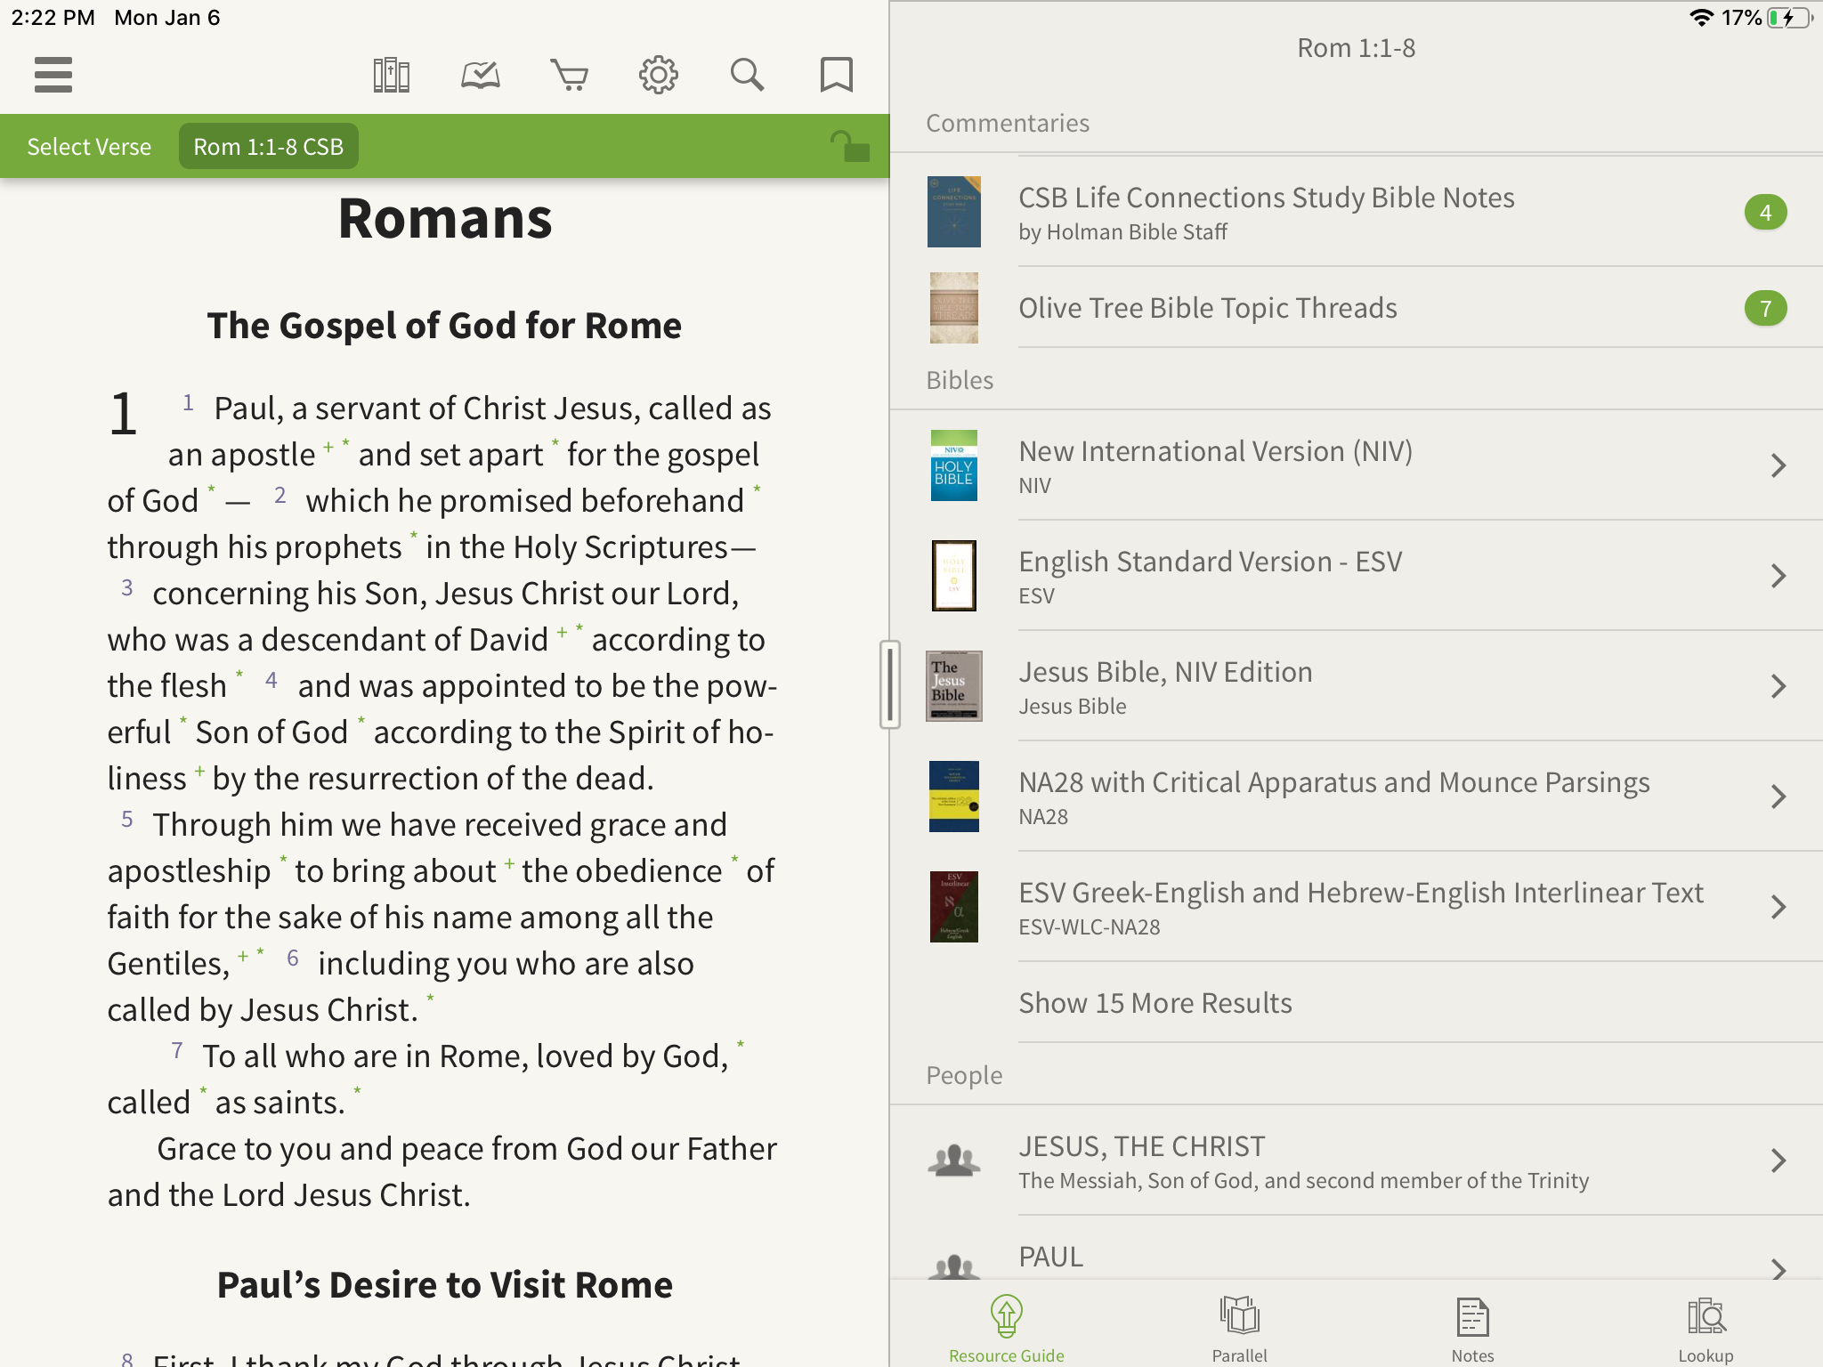This screenshot has width=1823, height=1367.
Task: Tap the search magnifier icon
Action: pos(747,75)
